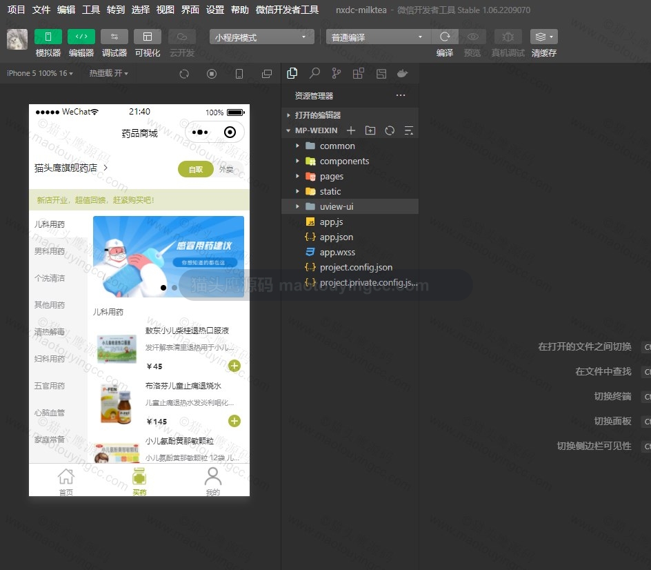The width and height of the screenshot is (651, 570).
Task: Open the search magnifier icon
Action: 314,74
